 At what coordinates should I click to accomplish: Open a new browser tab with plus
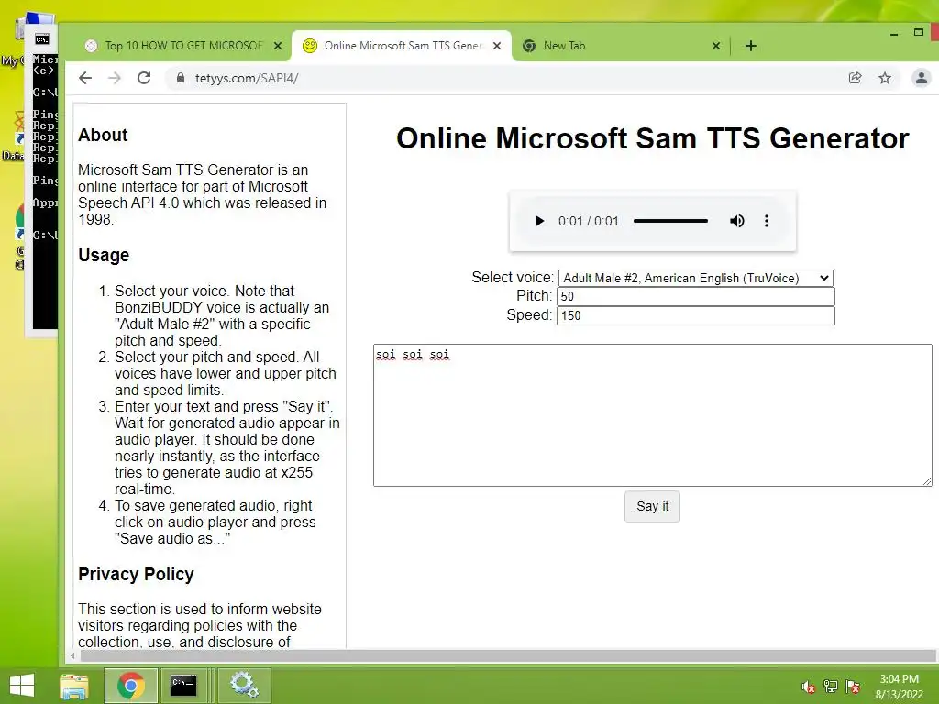(x=750, y=46)
